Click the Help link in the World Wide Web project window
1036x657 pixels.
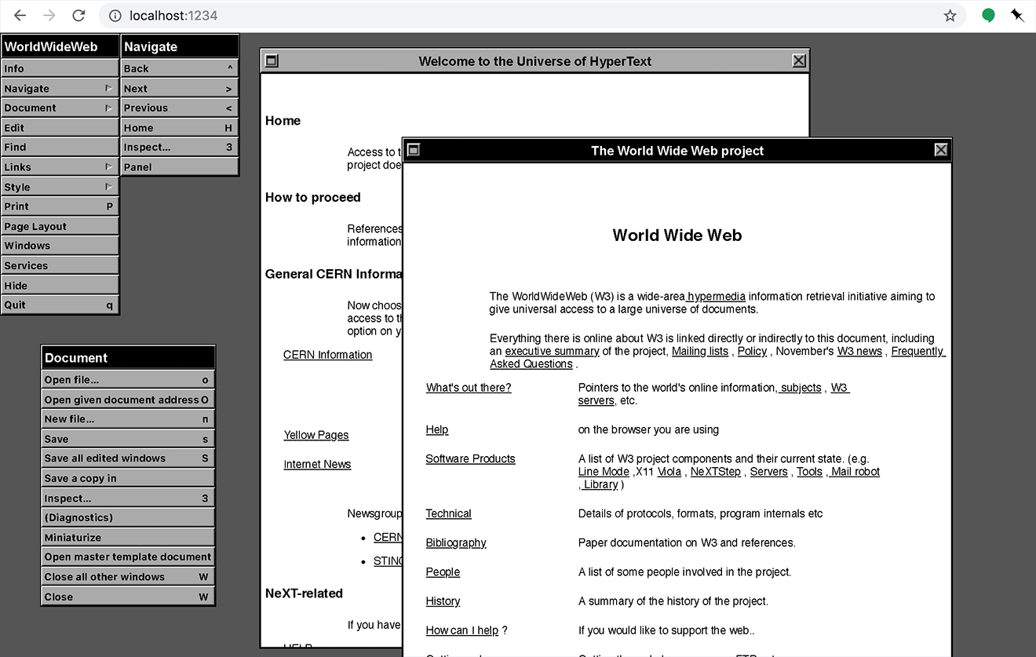tap(437, 430)
